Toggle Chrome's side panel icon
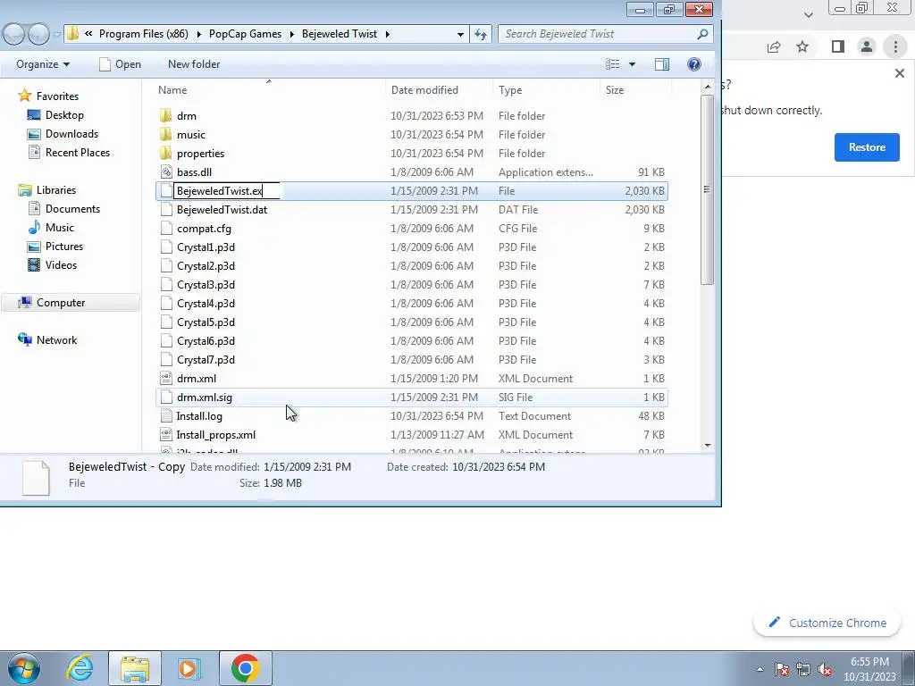Viewport: 915px width, 686px height. (838, 46)
